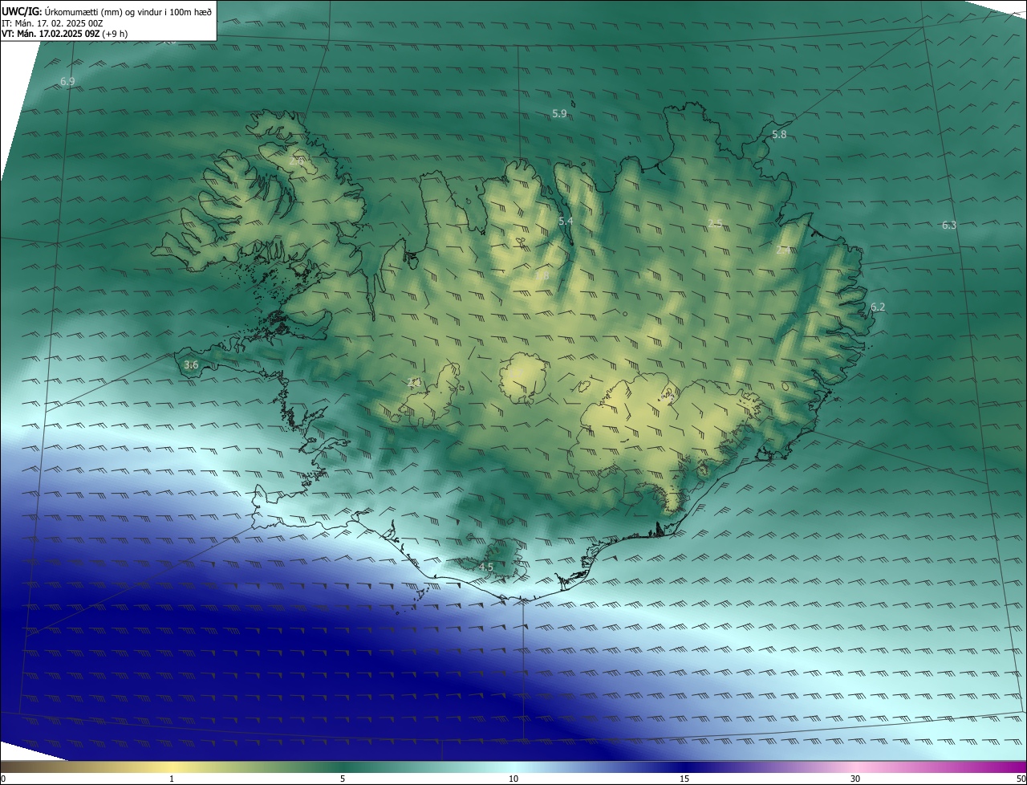Click the colorbar tick label 30
This screenshot has width=1027, height=785.
[x=855, y=779]
